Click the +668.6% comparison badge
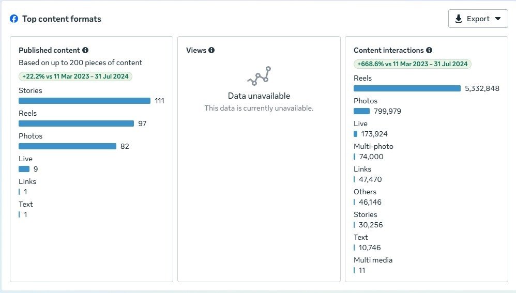The image size is (516, 293). coord(413,64)
